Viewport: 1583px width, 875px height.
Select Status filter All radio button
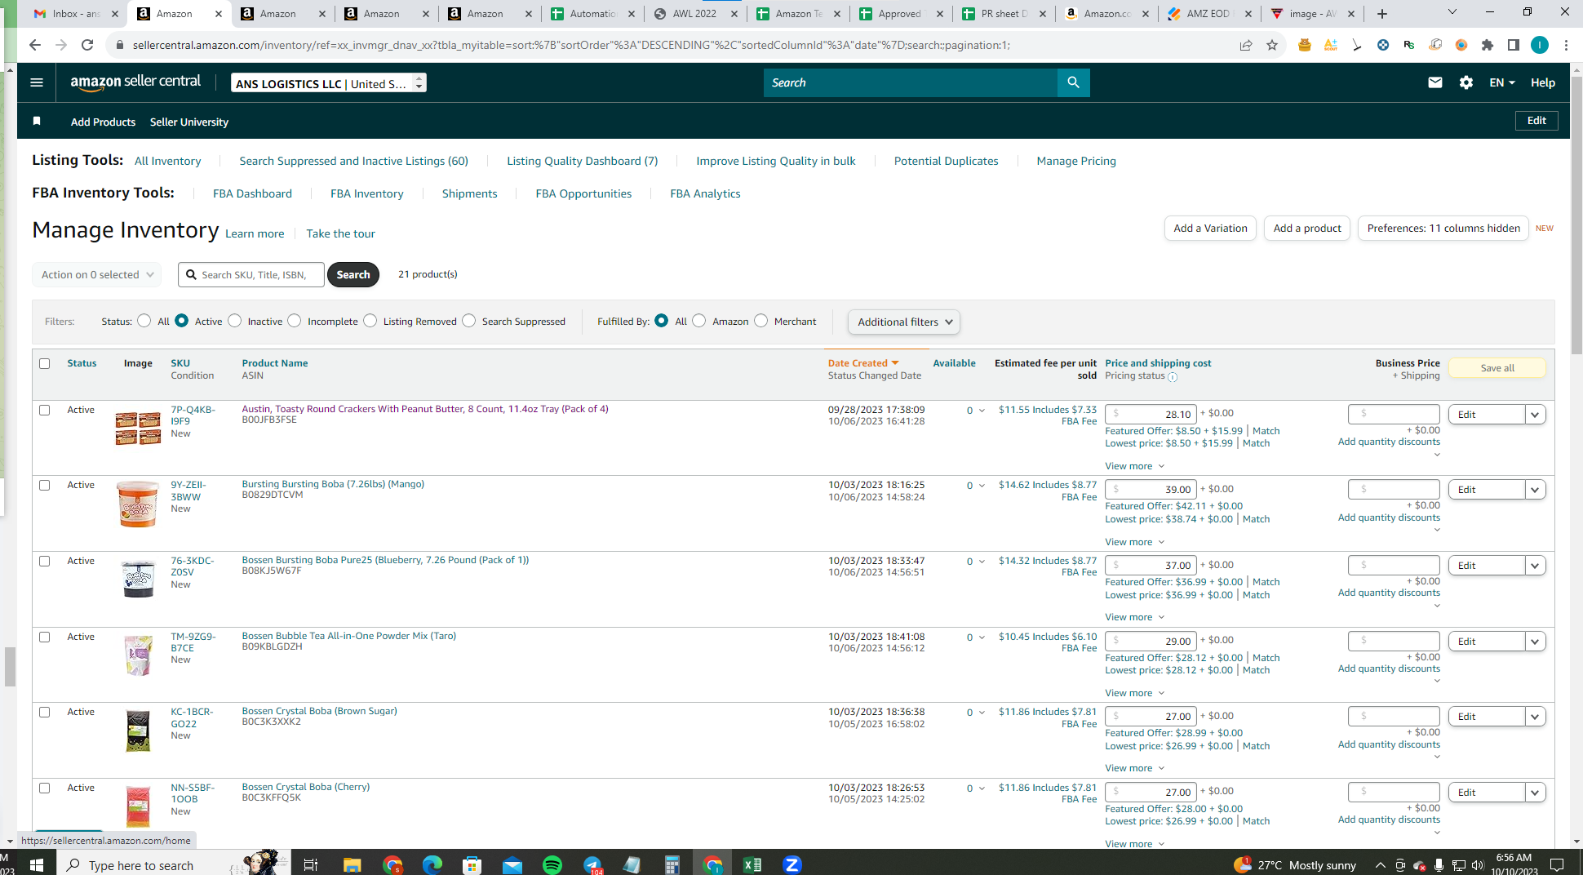tap(144, 321)
